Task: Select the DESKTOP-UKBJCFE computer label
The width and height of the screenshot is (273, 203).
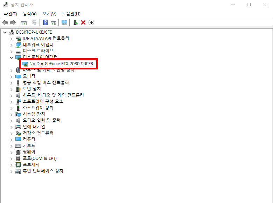Action: (34, 32)
